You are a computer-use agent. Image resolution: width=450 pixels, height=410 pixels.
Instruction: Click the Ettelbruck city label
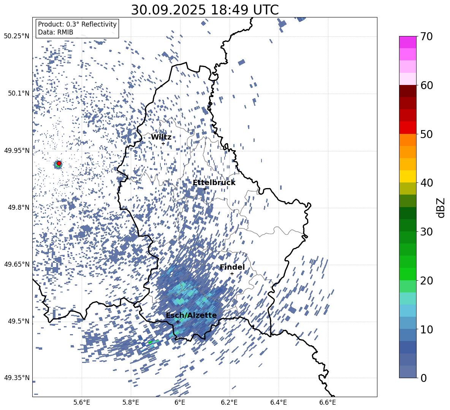[214, 183]
